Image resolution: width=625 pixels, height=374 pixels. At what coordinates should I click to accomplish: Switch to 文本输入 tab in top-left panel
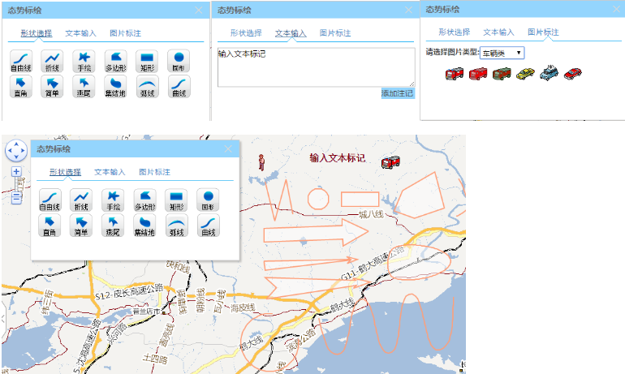(81, 33)
